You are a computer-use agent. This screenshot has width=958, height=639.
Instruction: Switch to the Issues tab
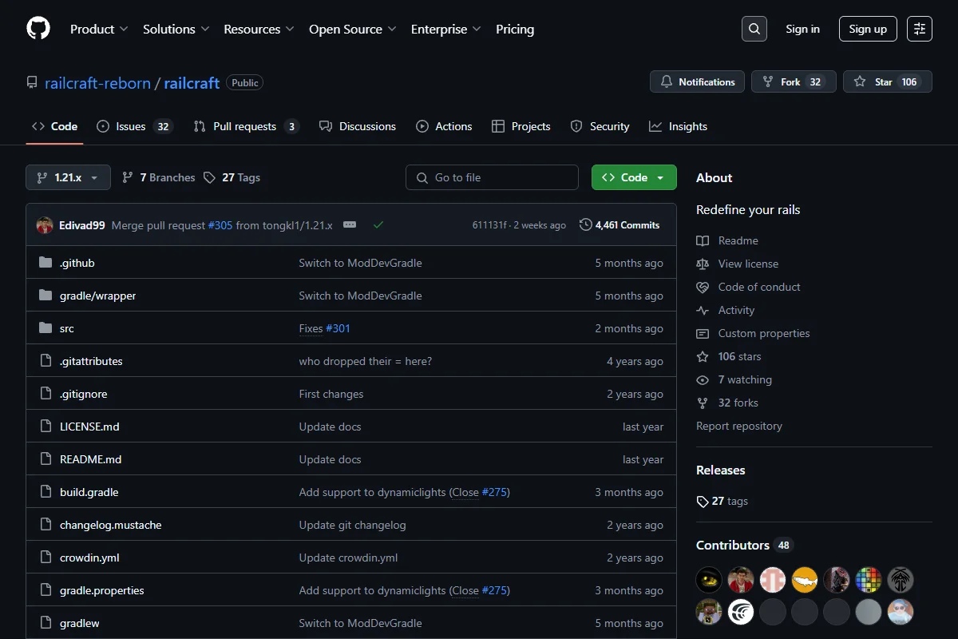point(134,126)
